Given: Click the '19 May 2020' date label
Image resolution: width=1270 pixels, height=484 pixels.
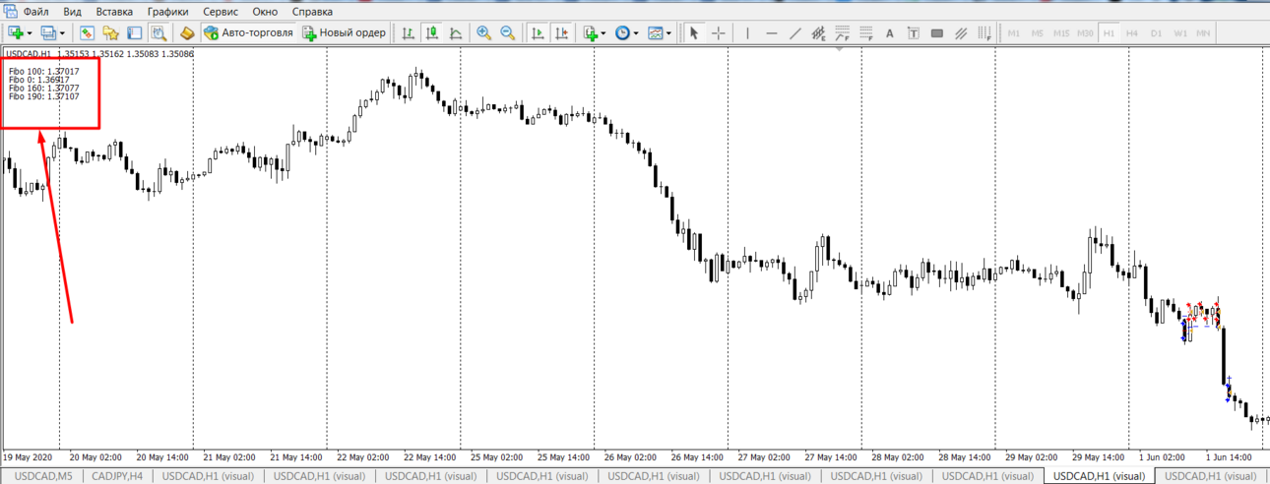Looking at the screenshot, I should point(27,457).
